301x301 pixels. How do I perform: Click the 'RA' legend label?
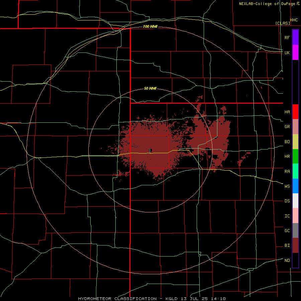[287, 171]
